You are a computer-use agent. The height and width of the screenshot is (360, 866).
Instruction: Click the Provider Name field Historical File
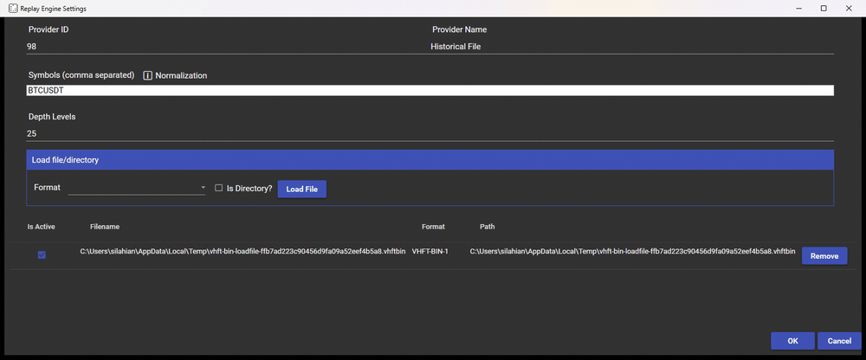[x=632, y=47]
